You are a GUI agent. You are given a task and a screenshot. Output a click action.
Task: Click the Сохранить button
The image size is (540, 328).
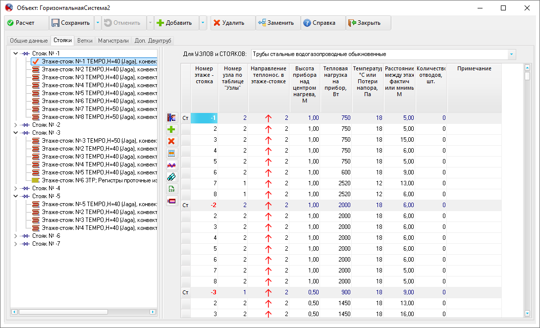click(x=71, y=23)
